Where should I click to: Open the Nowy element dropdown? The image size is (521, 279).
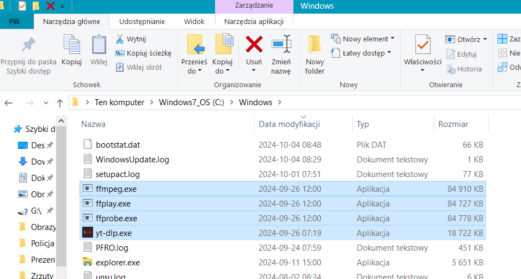point(363,39)
